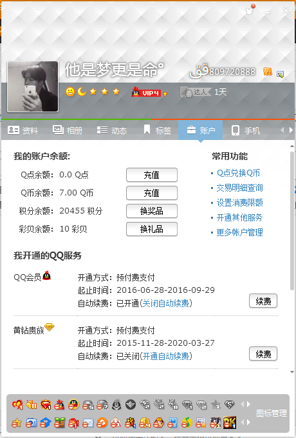Open the 开通其他服务 link
Viewport: 296px width, 438px height.
pyautogui.click(x=240, y=217)
